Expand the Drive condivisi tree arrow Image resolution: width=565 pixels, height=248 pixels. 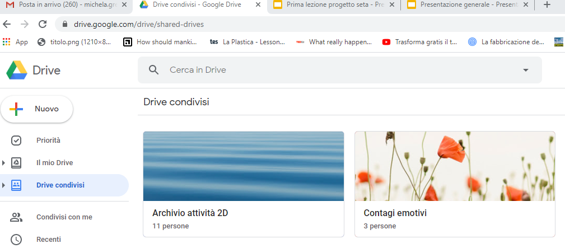tap(3, 185)
